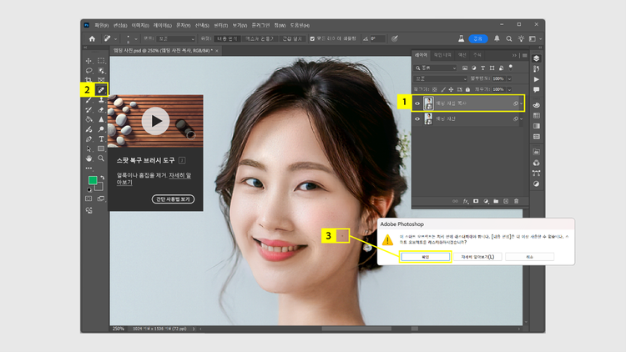
Task: Select the Zoom tool in toolbar
Action: click(101, 158)
